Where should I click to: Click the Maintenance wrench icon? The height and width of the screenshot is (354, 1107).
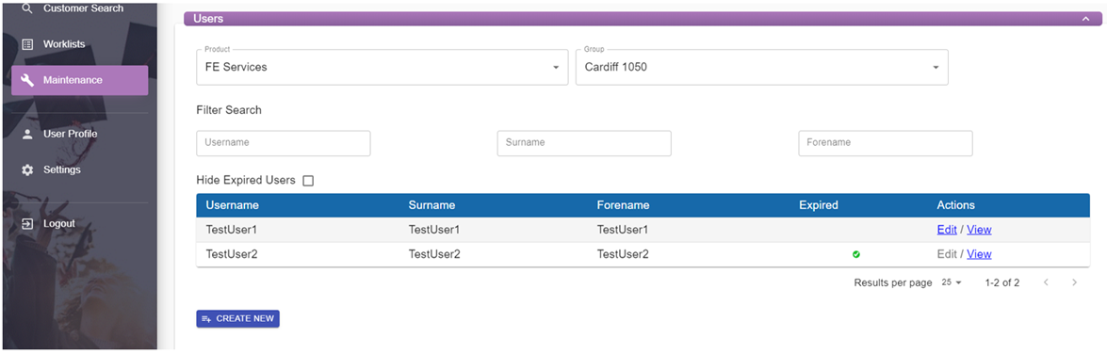tap(27, 80)
